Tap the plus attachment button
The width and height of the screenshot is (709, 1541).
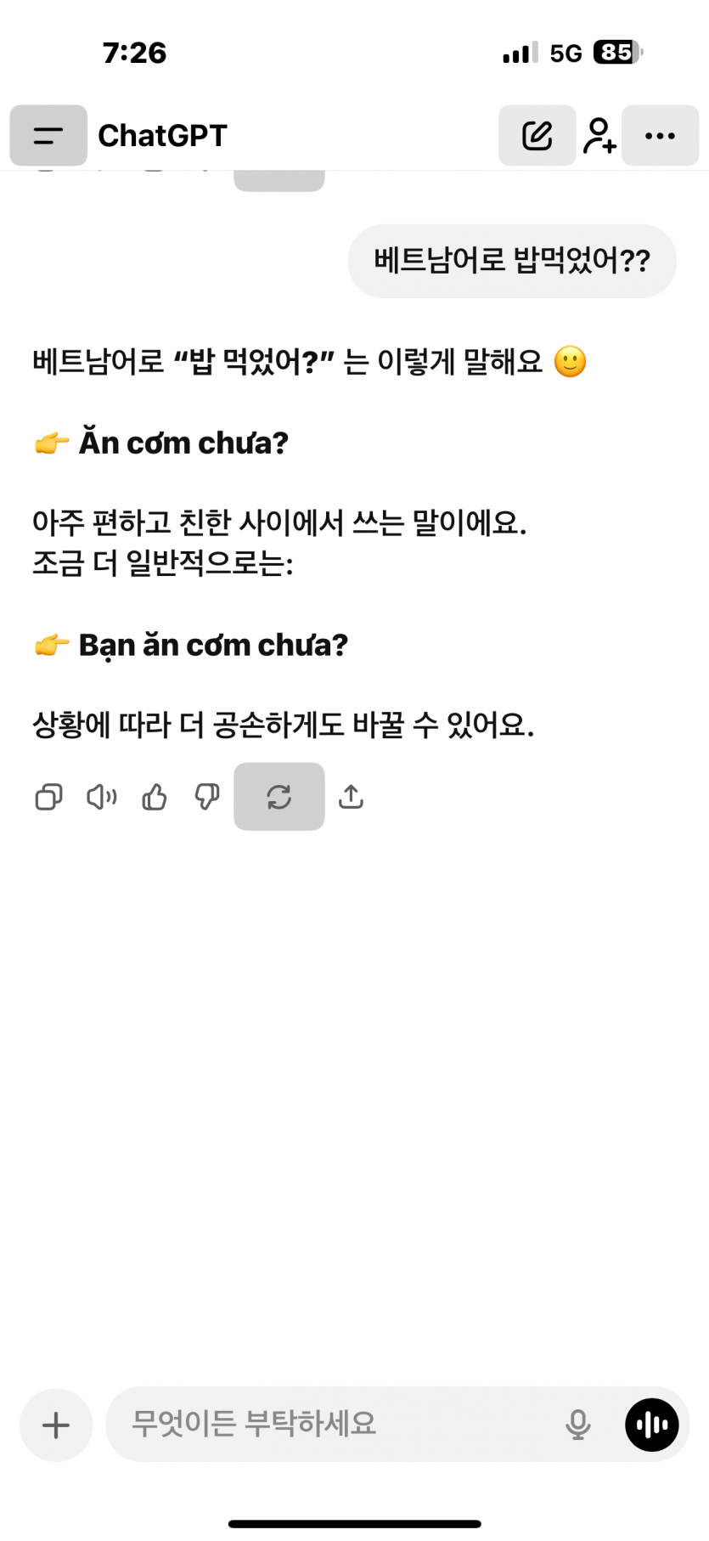click(56, 1425)
